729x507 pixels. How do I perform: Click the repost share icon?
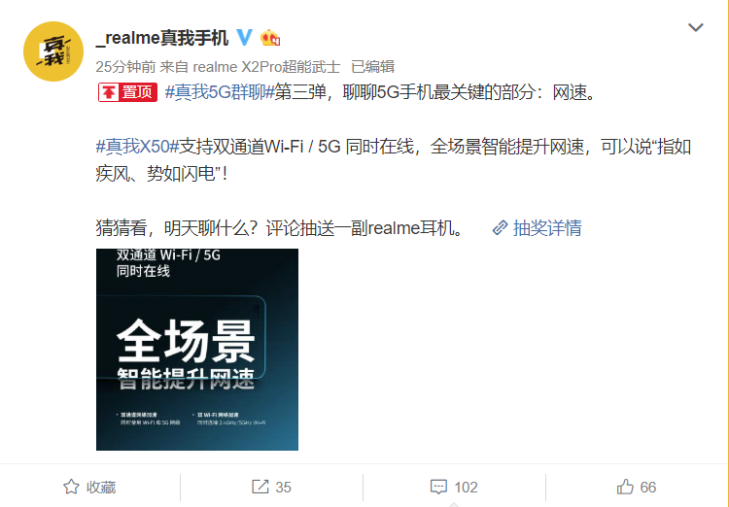(260, 487)
